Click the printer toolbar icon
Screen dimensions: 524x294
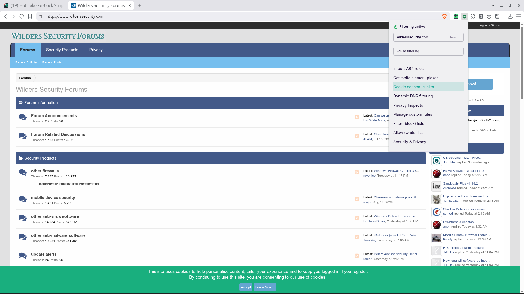[489, 16]
